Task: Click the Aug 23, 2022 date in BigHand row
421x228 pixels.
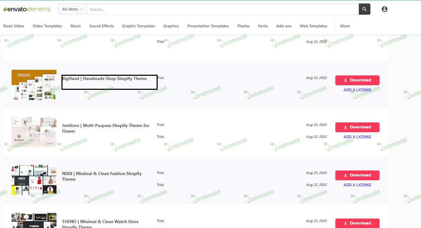Action: (x=316, y=78)
